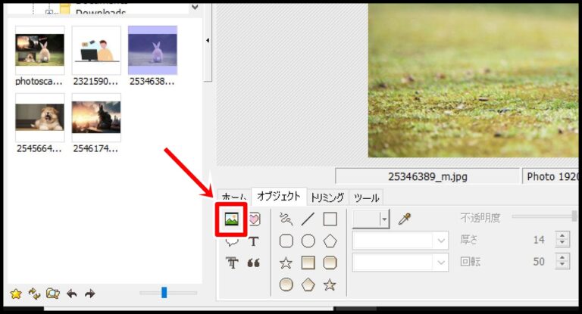Click the yellow star favorites icon
This screenshot has height=314, width=582.
[16, 294]
